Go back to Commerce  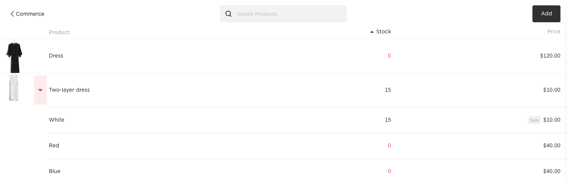pos(30,14)
